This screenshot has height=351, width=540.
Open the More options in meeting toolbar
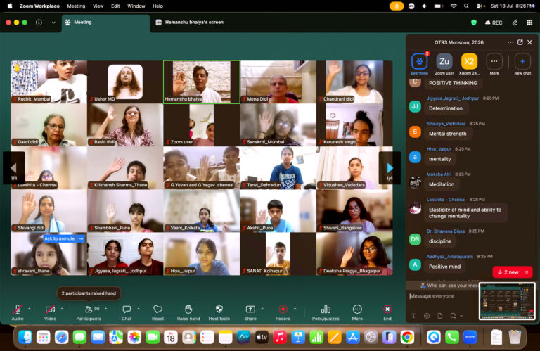[357, 312]
